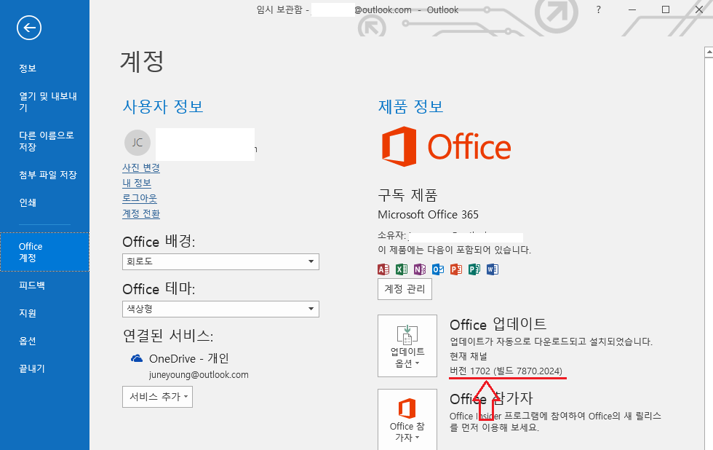Open the 피드백 page
Screen dimensions: 713x450
[x=32, y=285]
